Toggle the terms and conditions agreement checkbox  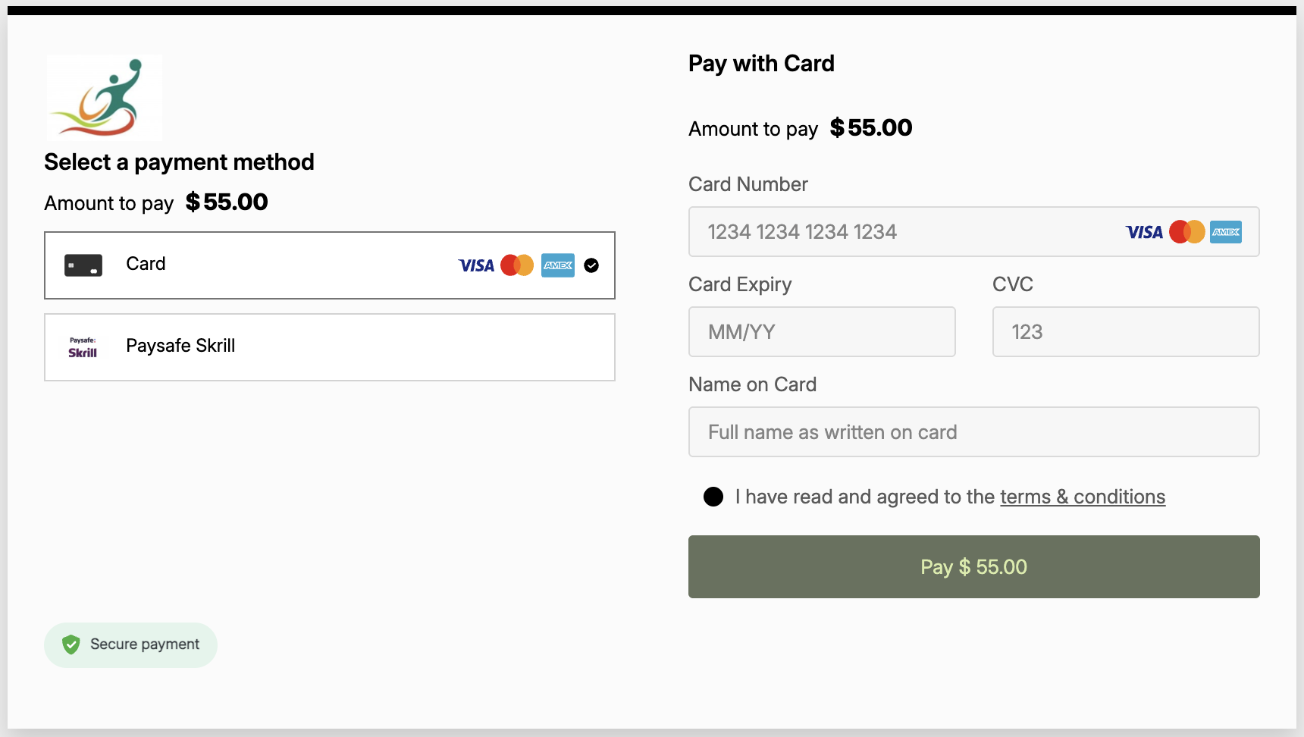(x=713, y=497)
